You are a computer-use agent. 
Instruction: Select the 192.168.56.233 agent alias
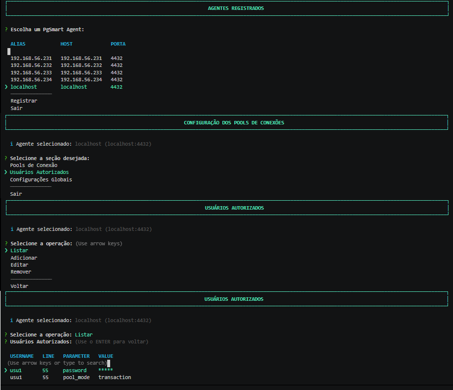tap(31, 72)
